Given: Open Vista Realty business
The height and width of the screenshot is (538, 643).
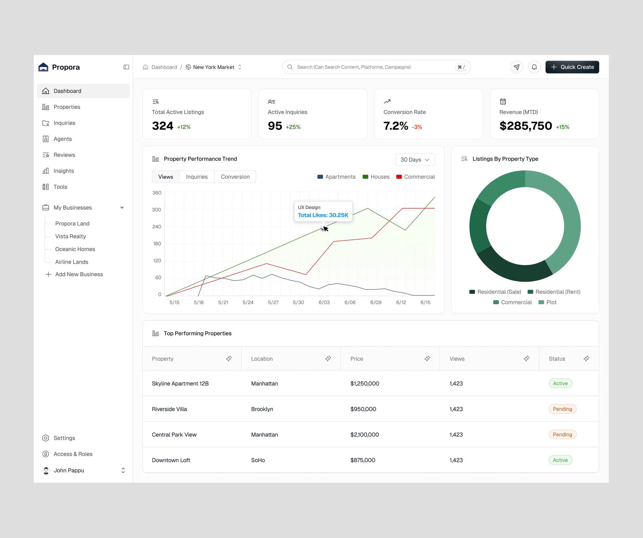Looking at the screenshot, I should tap(70, 236).
